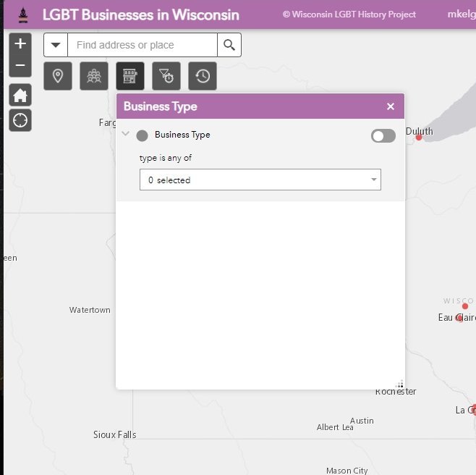
Task: Zoom in on the map
Action: (20, 44)
